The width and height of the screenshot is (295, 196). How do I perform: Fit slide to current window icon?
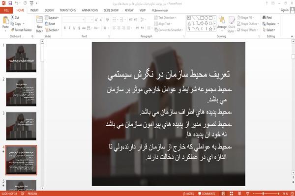coord(292,194)
